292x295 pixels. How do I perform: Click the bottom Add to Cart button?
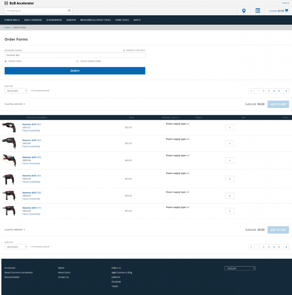278,230
